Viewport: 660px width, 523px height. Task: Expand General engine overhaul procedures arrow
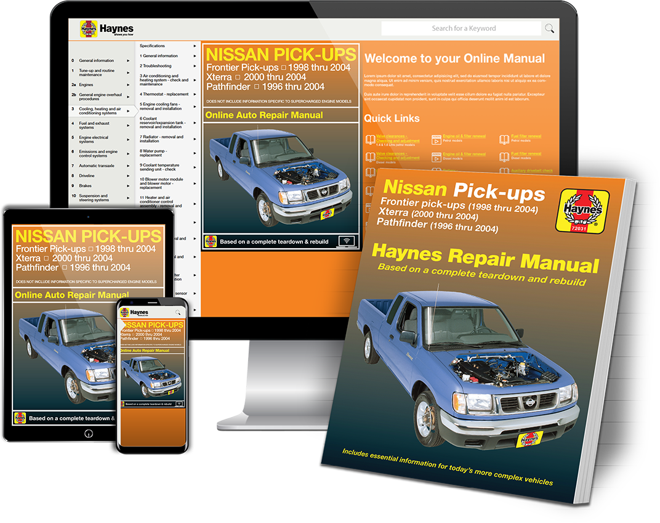pos(129,97)
